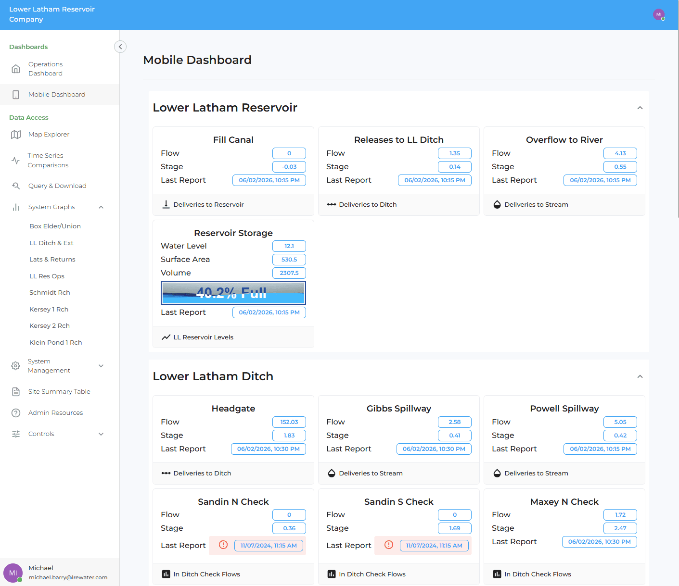Click the Lower Latham Reservoir Company header title
Viewport: 679px width, 586px height.
pos(52,14)
